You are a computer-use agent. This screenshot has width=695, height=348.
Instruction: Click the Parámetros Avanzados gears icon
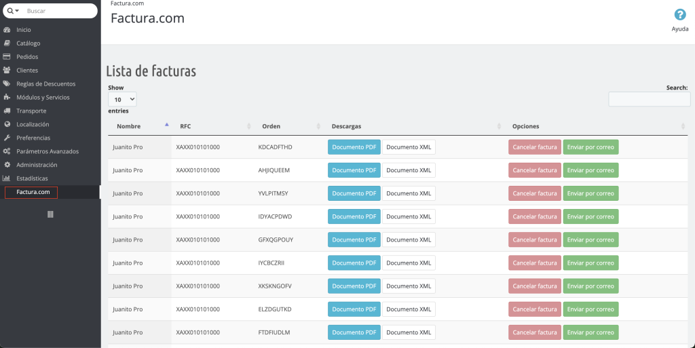click(x=7, y=151)
